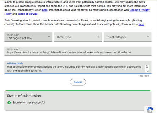157x113 pixels.
Task: Open the Report Type dropdown
Action: click(28, 37)
